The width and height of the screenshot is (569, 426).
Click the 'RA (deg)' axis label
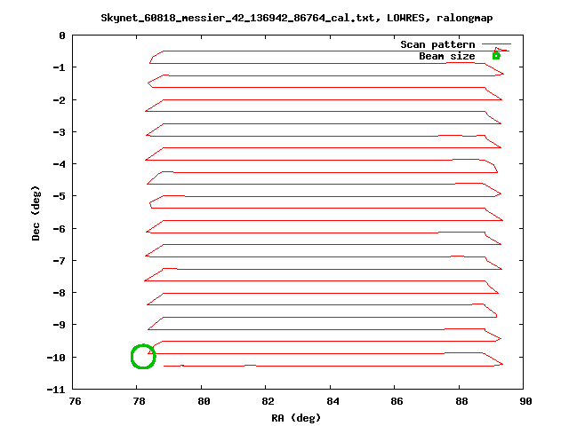pos(296,418)
